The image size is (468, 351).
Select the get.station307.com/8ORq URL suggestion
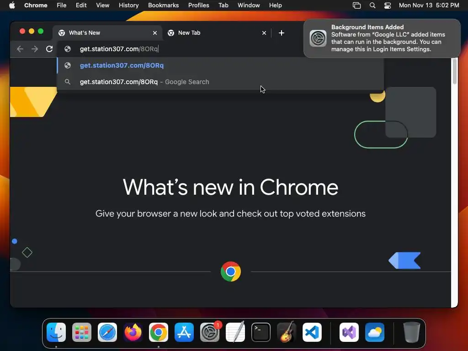point(220,65)
